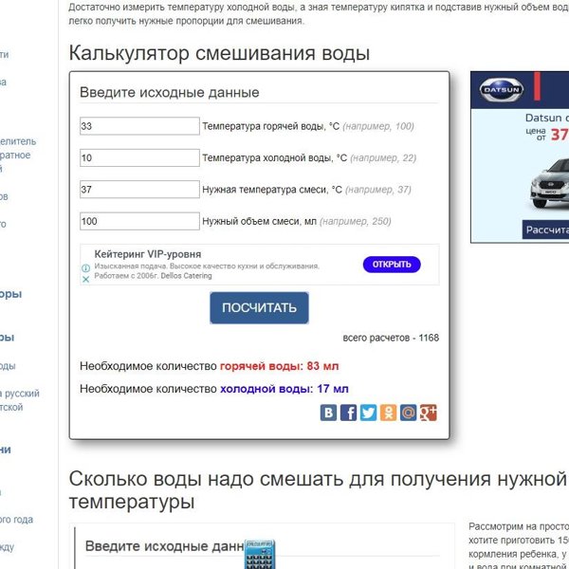Image resolution: width=569 pixels, height=569 pixels.
Task: Share the page on VKontakte
Action: [329, 413]
